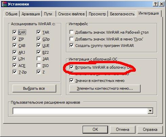Open the custom archive extensions dropdown arrow

click(x=150, y=111)
